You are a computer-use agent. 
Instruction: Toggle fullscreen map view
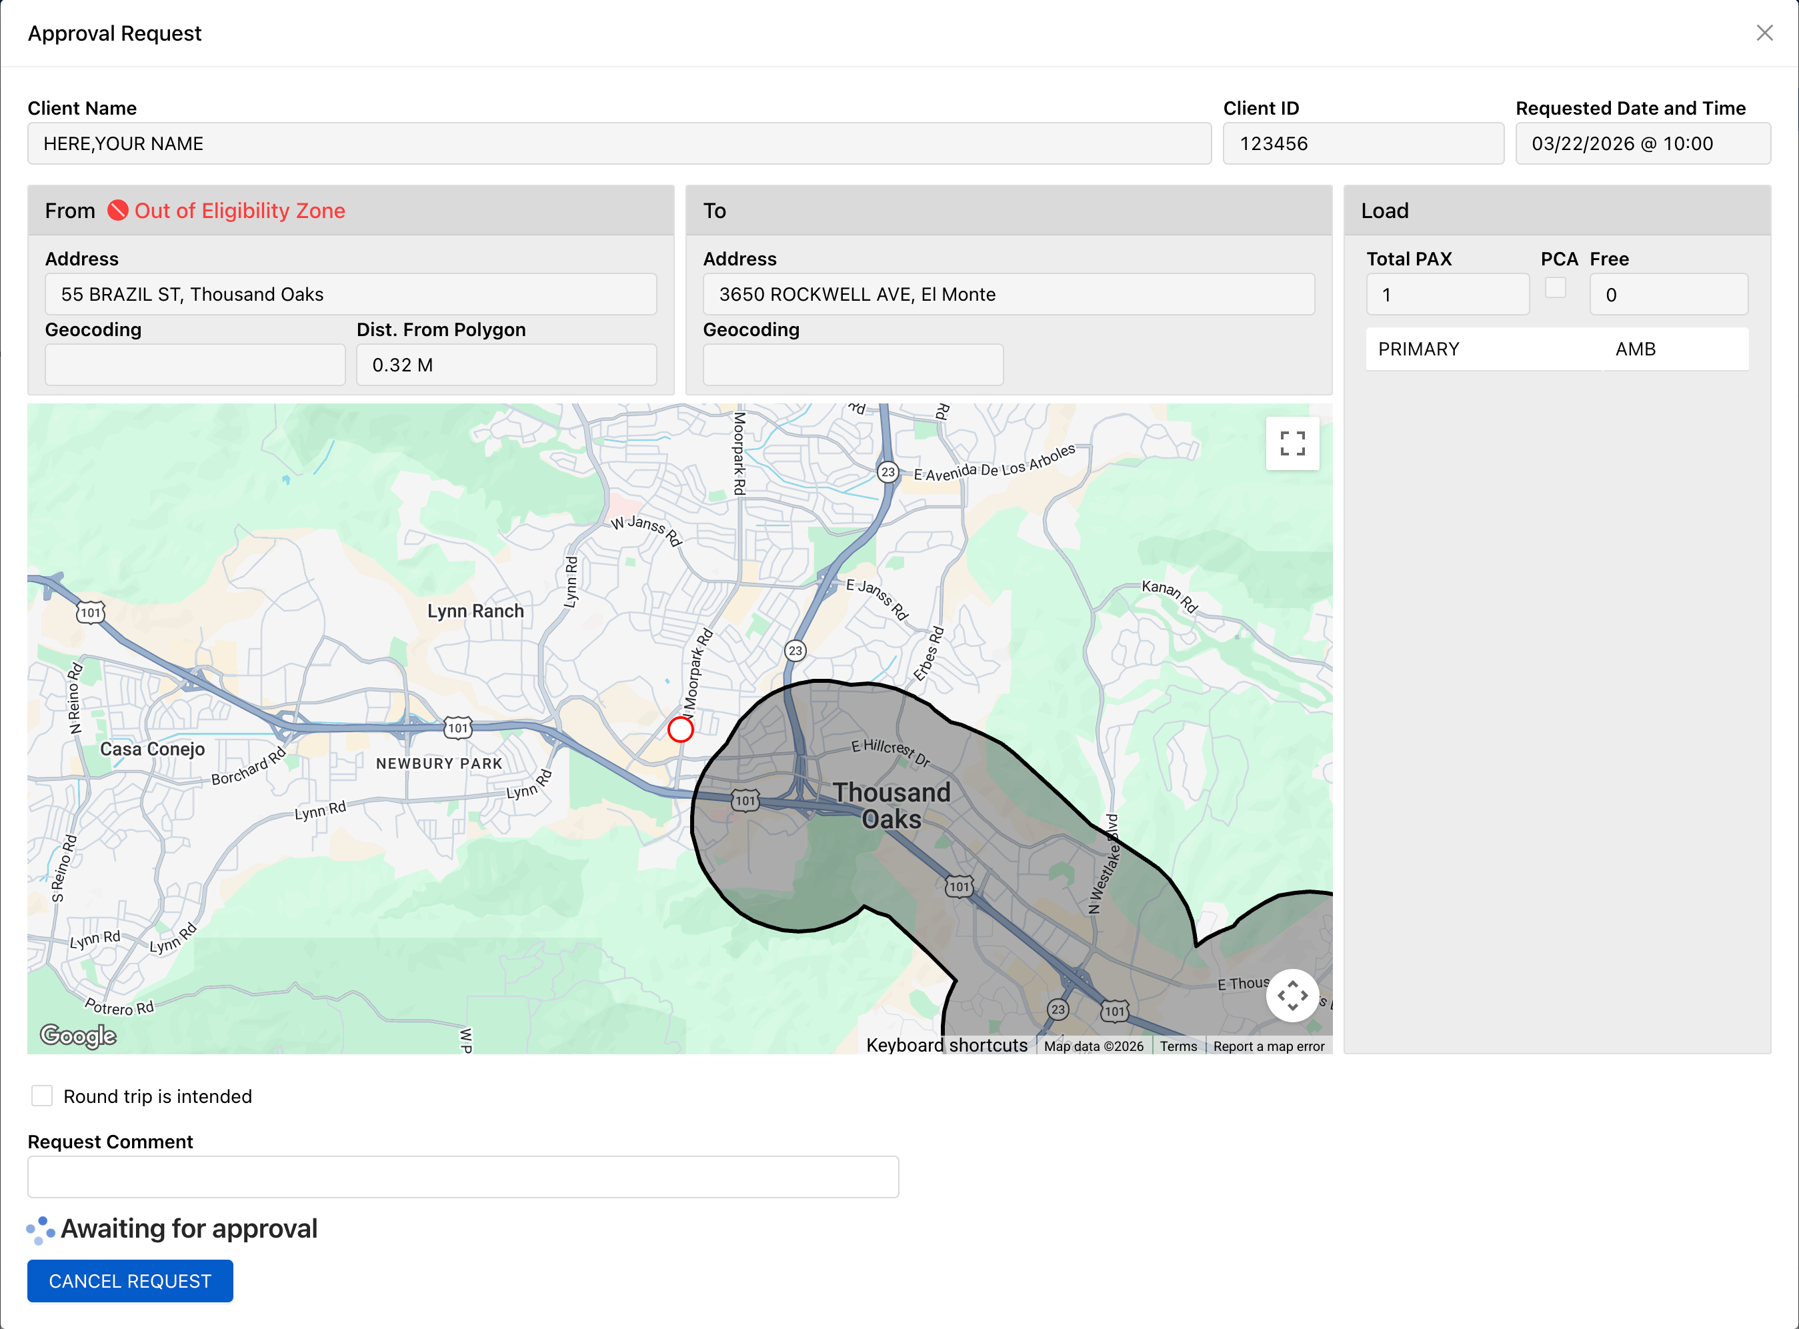click(1292, 443)
